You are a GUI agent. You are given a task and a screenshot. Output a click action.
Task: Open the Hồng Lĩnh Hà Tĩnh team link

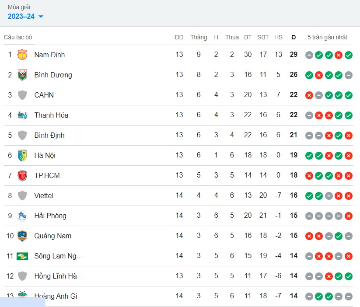click(x=59, y=276)
